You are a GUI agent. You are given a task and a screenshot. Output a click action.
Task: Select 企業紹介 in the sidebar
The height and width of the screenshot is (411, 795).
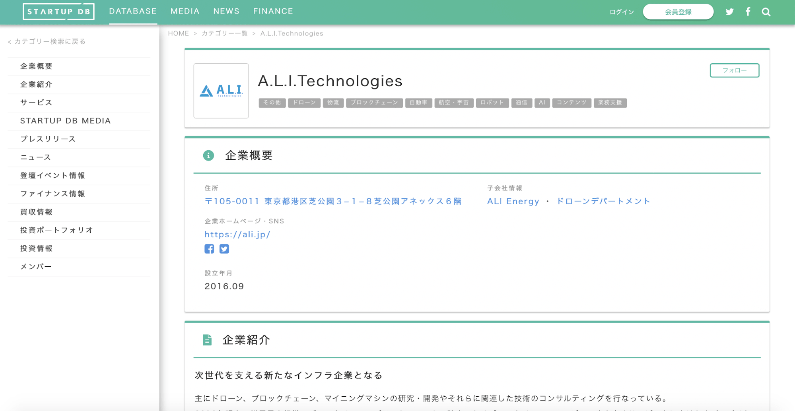[79, 85]
